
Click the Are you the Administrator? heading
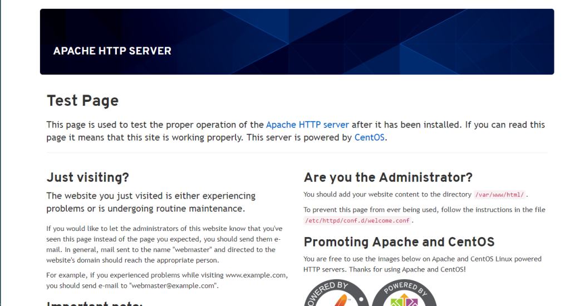(x=388, y=177)
